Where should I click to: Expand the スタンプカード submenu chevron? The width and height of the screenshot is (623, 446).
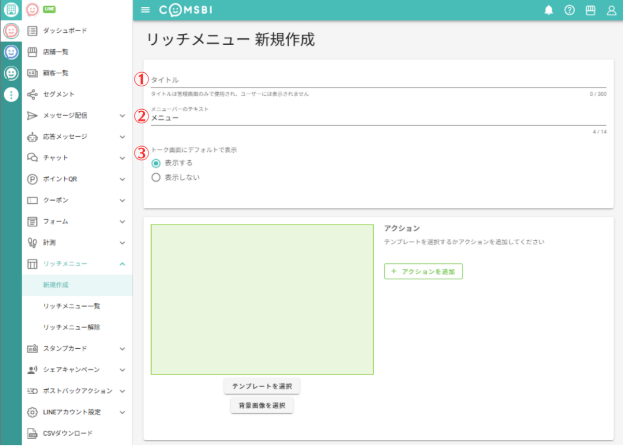123,349
